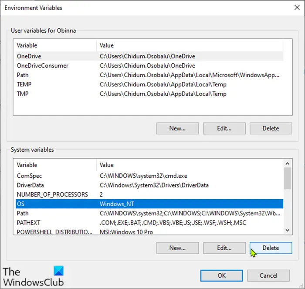
Task: Close the Environment Variables window
Action: pos(297,7)
